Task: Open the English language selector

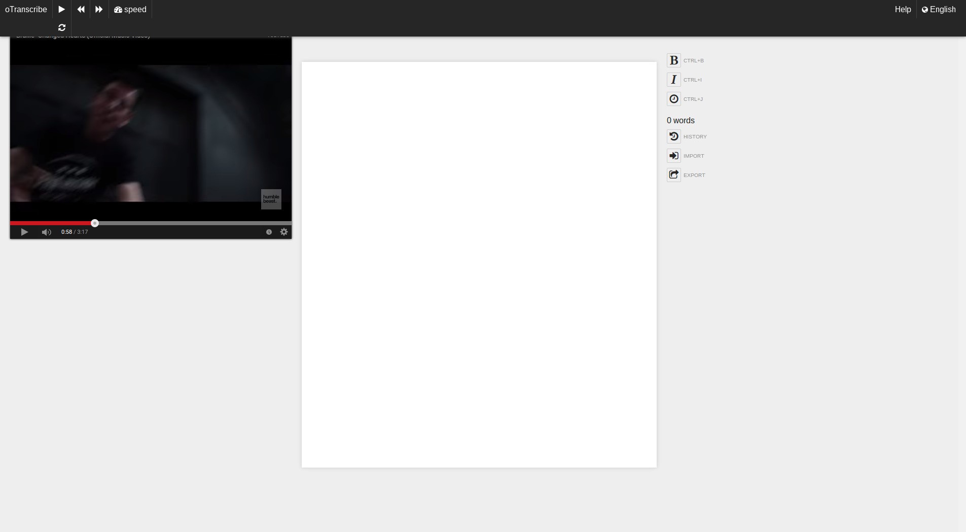Action: tap(939, 9)
